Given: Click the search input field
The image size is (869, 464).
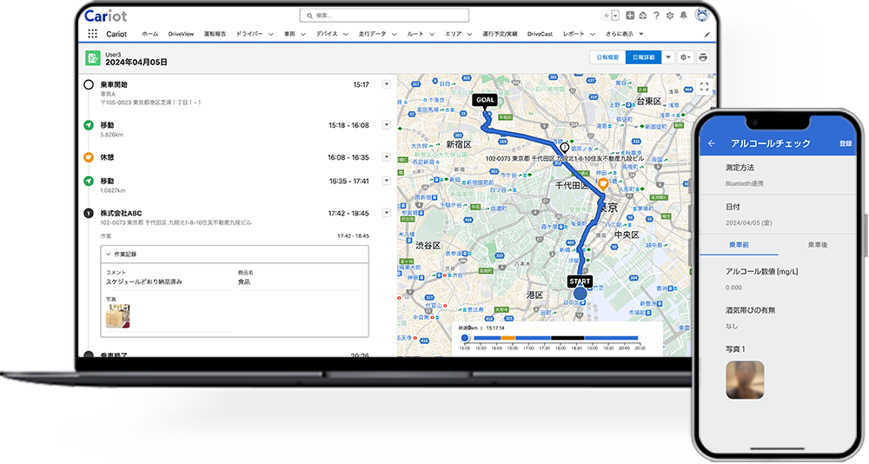Looking at the screenshot, I should [x=384, y=16].
